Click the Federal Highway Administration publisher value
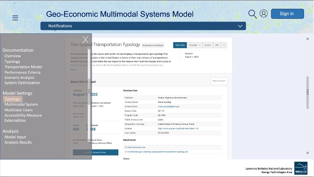The height and width of the screenshot is (177, 314). coord(172,98)
